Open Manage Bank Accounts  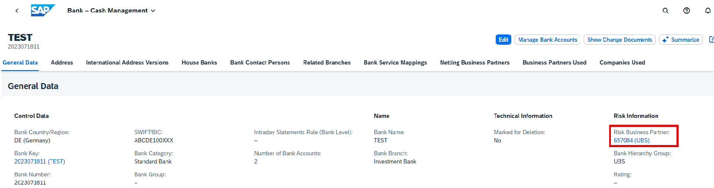[x=547, y=40]
